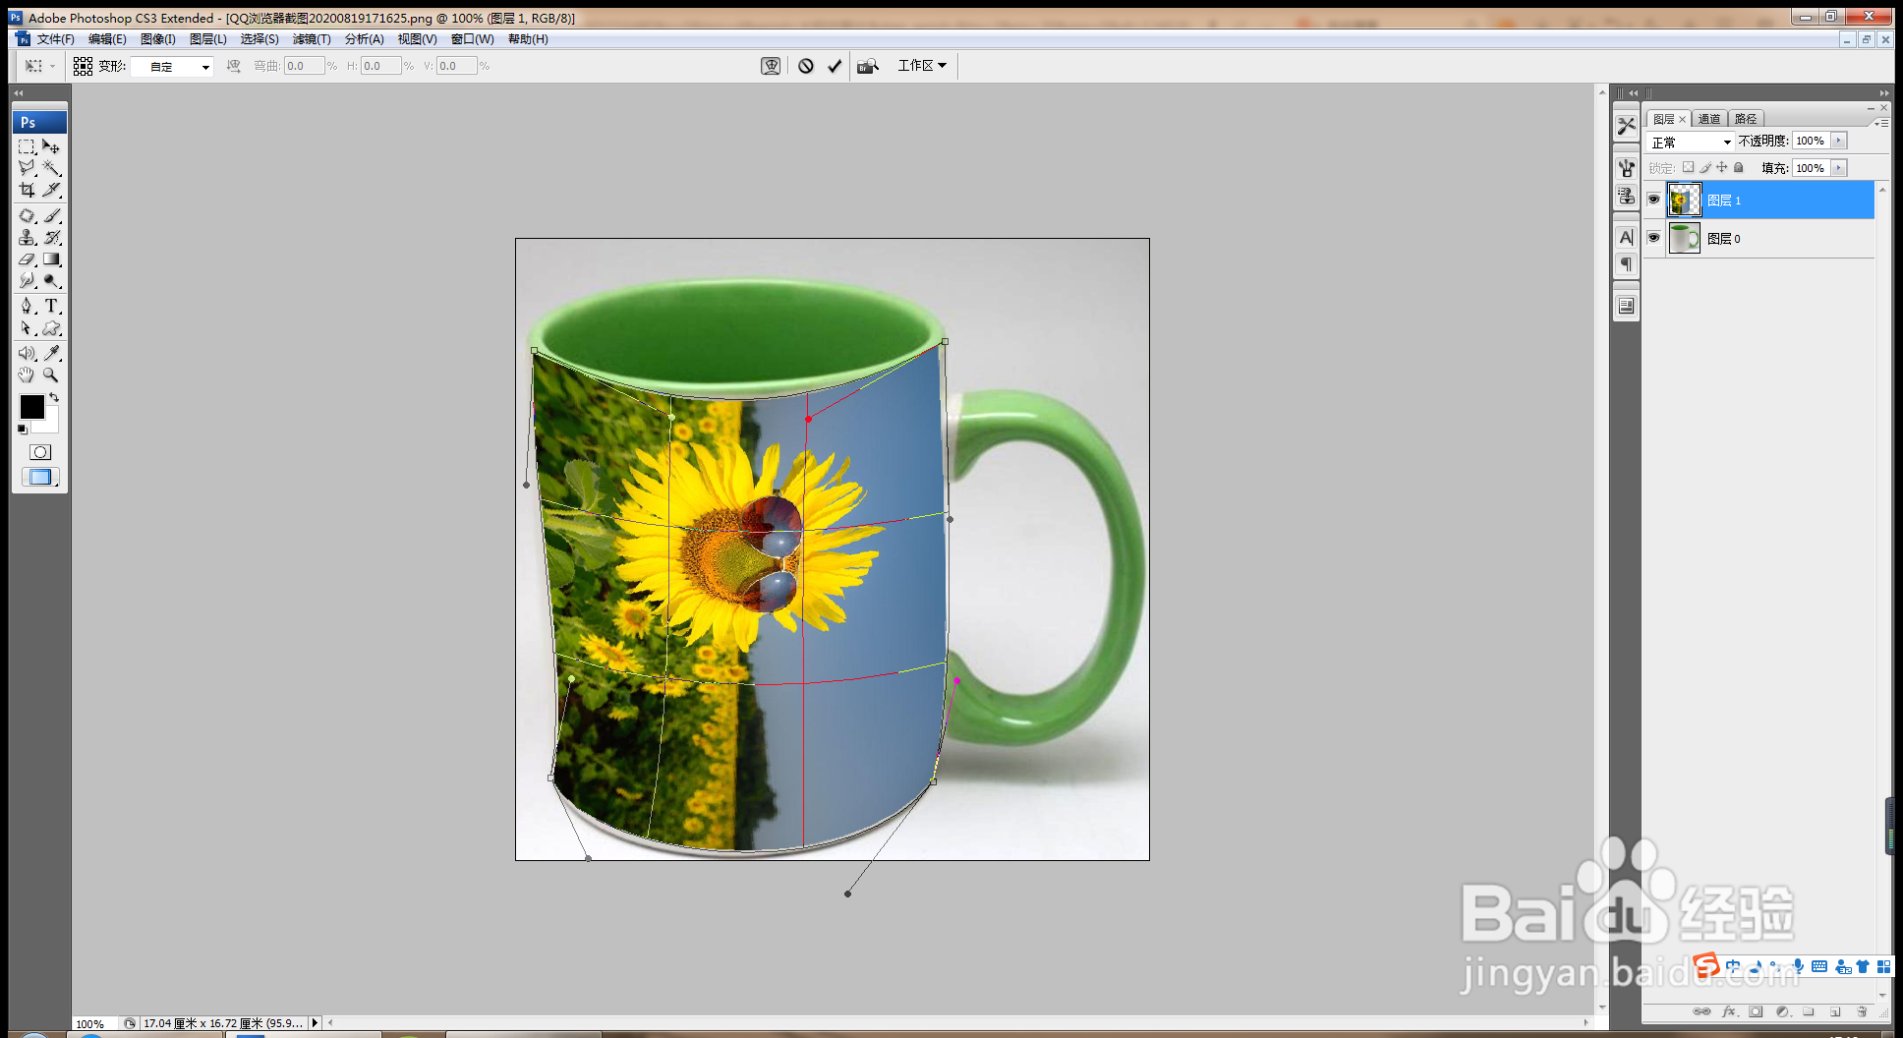Link layers with chain icon
The height and width of the screenshot is (1038, 1903).
point(1701,1011)
